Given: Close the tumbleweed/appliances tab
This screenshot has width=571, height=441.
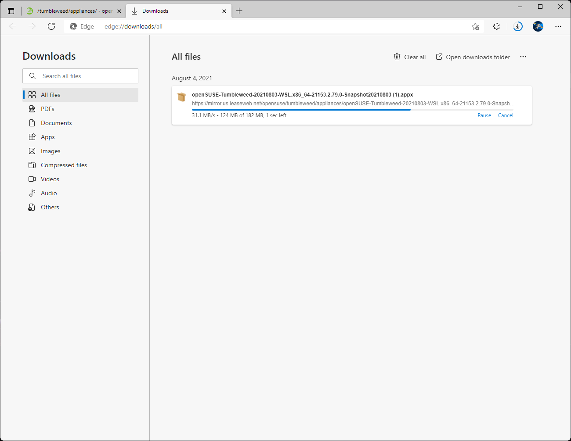Looking at the screenshot, I should point(119,11).
